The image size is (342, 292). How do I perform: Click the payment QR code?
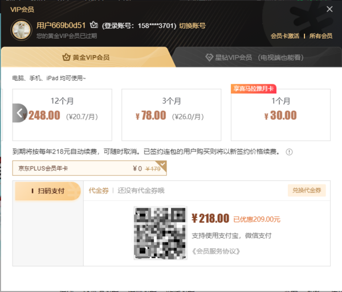(x=160, y=232)
